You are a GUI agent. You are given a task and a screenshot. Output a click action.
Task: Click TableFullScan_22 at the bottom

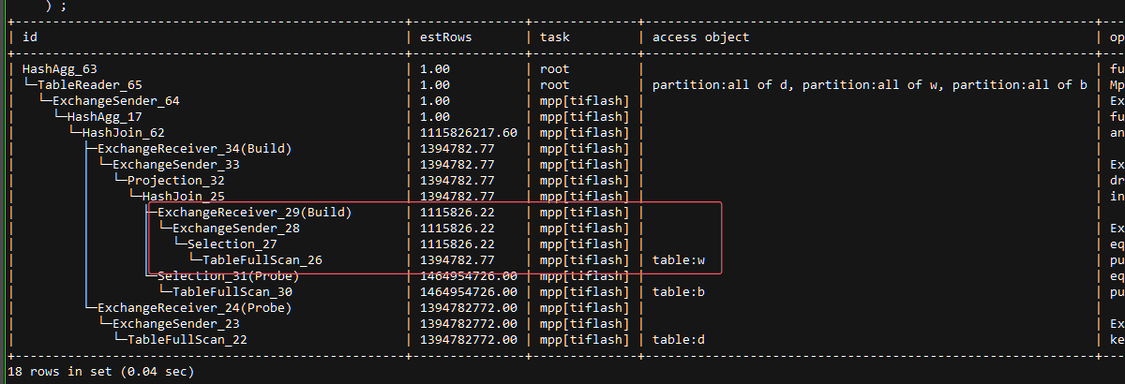click(x=187, y=340)
